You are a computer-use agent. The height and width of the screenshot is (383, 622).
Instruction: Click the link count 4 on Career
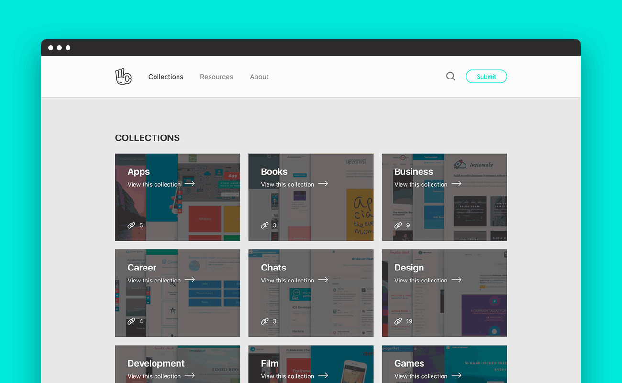pos(141,321)
